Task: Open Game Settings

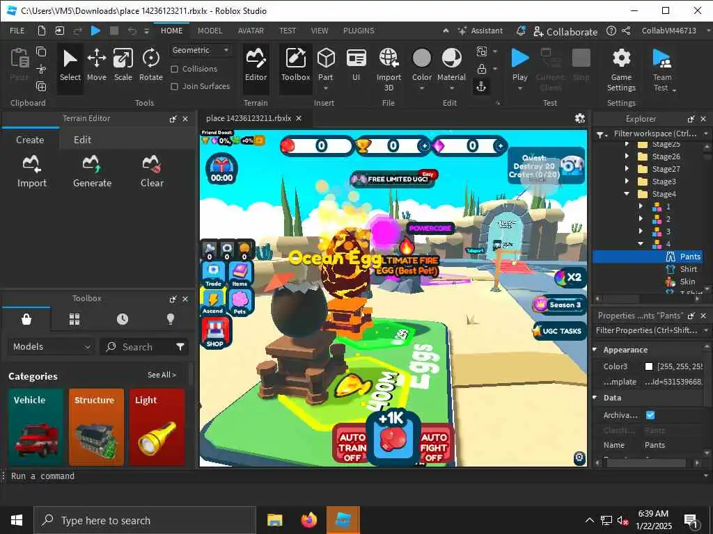Action: [x=621, y=69]
